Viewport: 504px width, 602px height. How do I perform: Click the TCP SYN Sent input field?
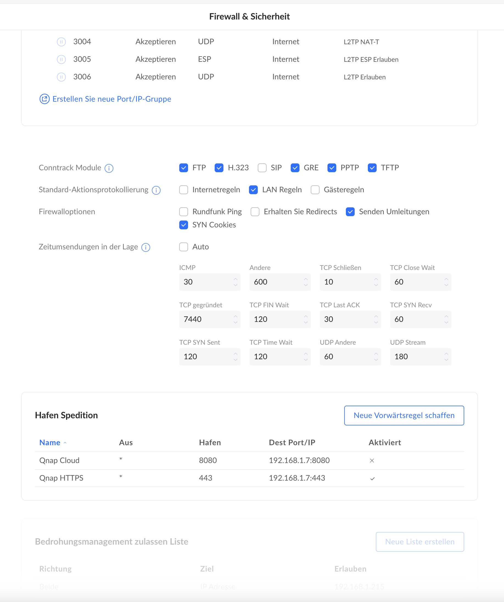[x=210, y=357]
